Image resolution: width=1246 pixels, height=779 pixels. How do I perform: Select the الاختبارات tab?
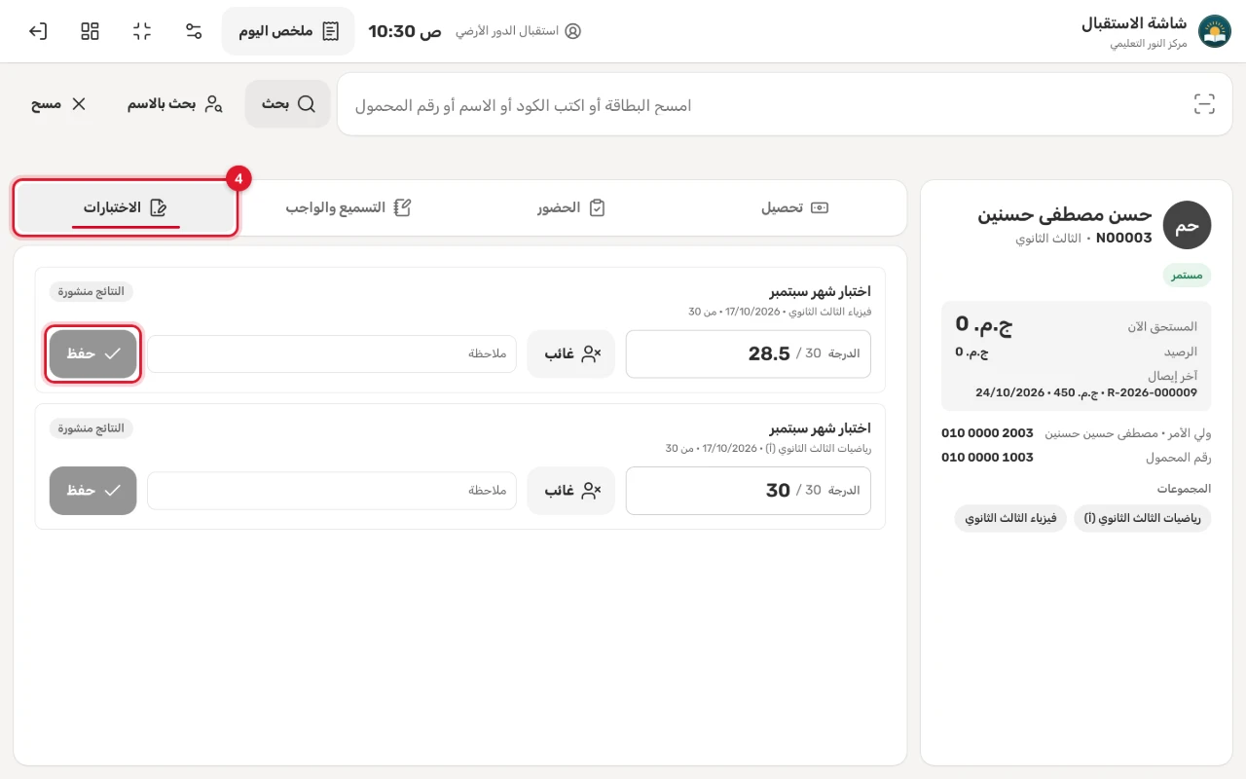pos(126,207)
